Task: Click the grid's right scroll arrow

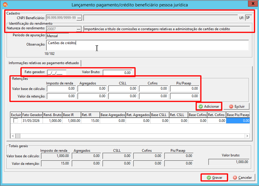Action: pyautogui.click(x=247, y=136)
